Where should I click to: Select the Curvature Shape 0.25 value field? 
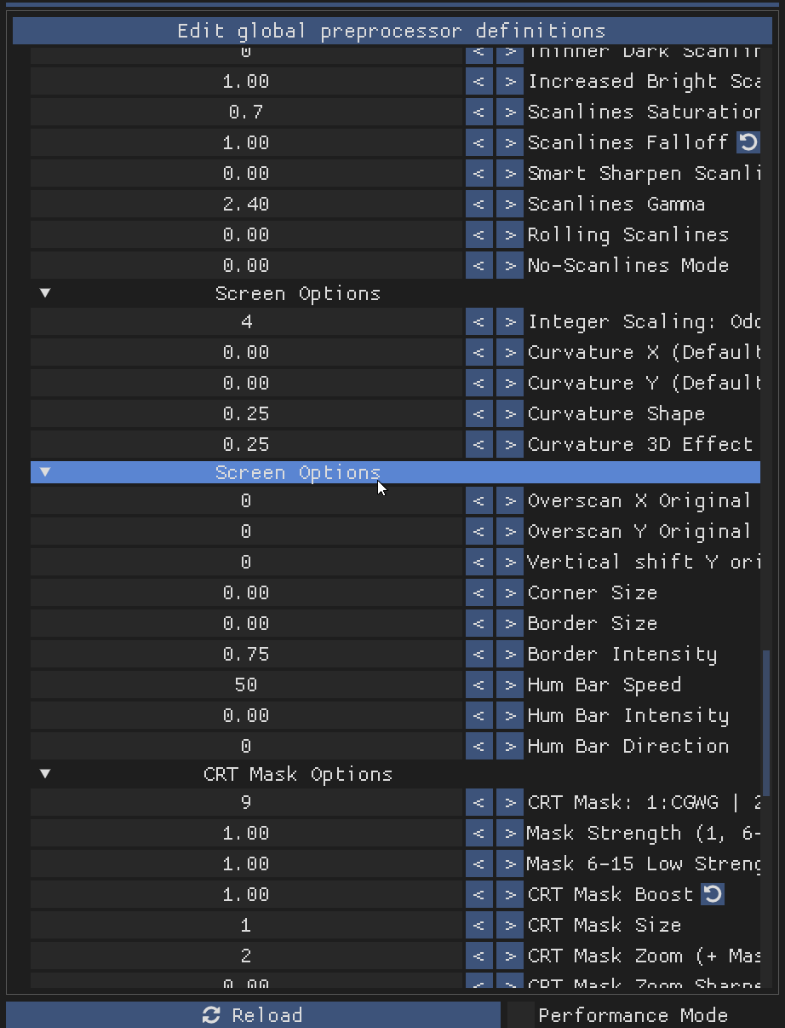pos(246,413)
